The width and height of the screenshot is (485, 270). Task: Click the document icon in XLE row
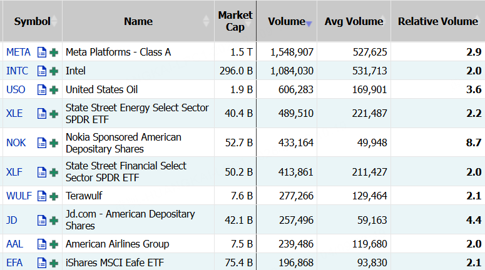(x=42, y=113)
